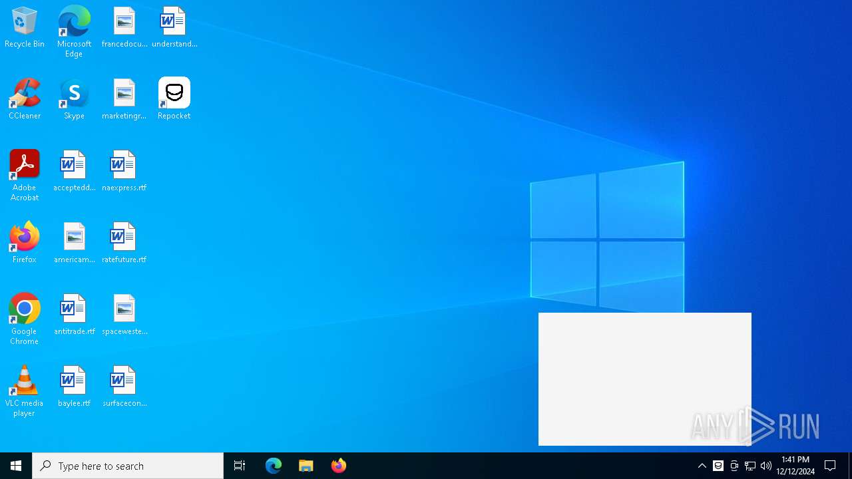The height and width of the screenshot is (479, 852).
Task: Launch Skype from the desktop
Action: [x=74, y=100]
